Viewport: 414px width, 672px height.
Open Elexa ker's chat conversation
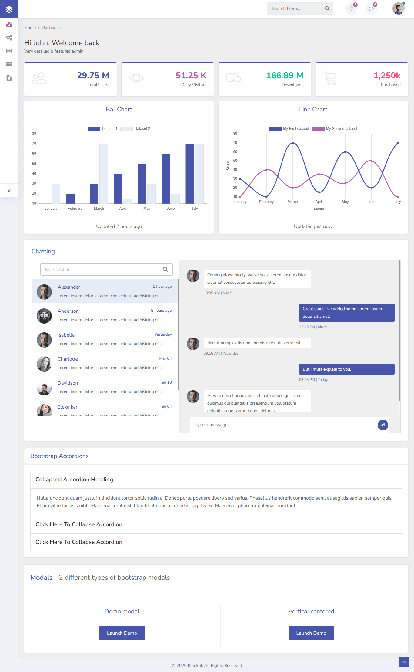click(x=105, y=407)
